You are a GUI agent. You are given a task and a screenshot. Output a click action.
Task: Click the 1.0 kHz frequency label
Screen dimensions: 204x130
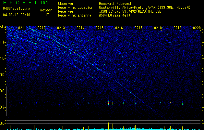coord(3,58)
